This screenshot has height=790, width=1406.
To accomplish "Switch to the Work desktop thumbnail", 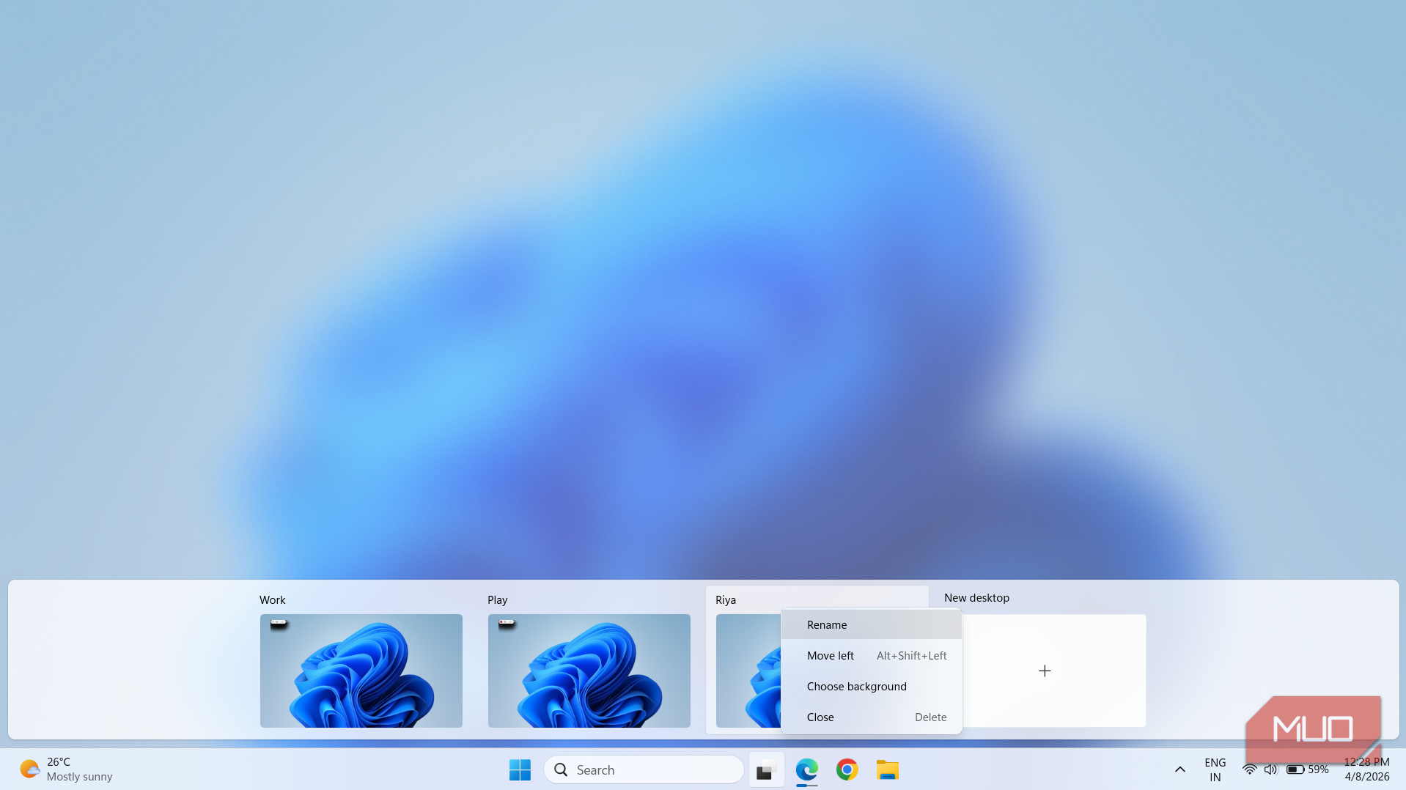I will click(x=361, y=671).
